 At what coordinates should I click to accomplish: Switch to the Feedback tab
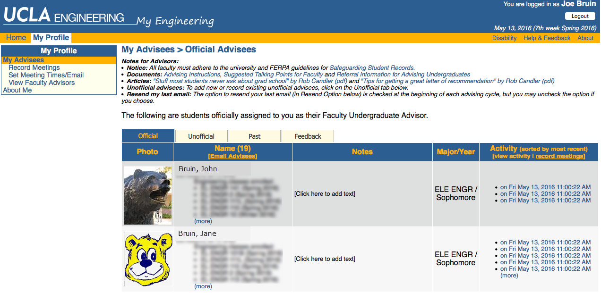pos(308,136)
